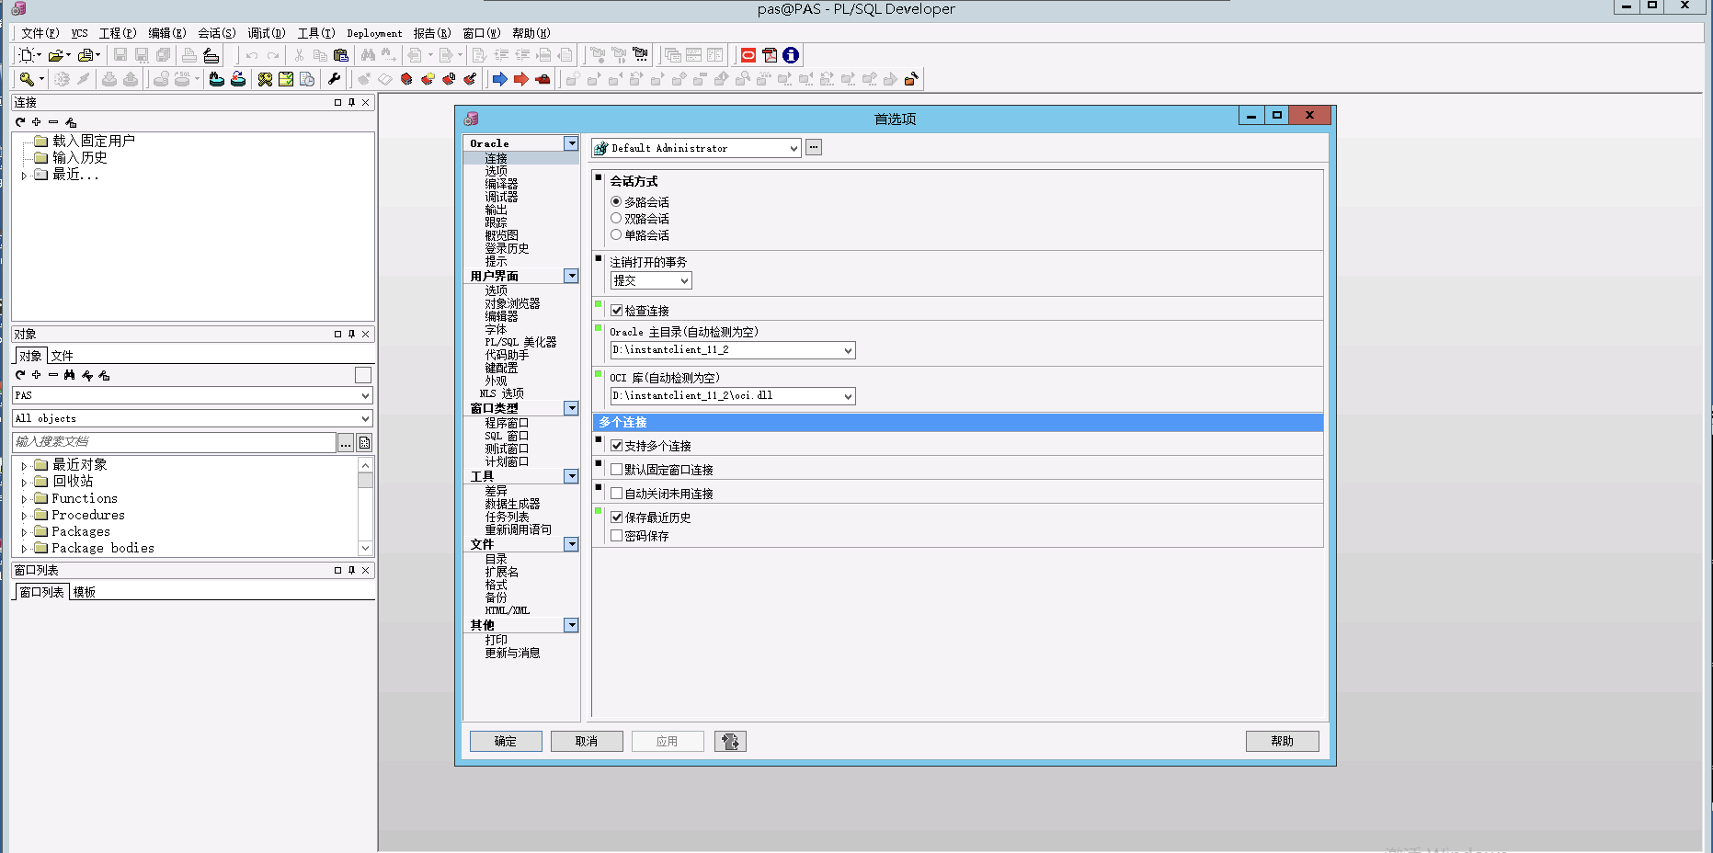Click the 确定 button
This screenshot has width=1713, height=853.
(506, 741)
